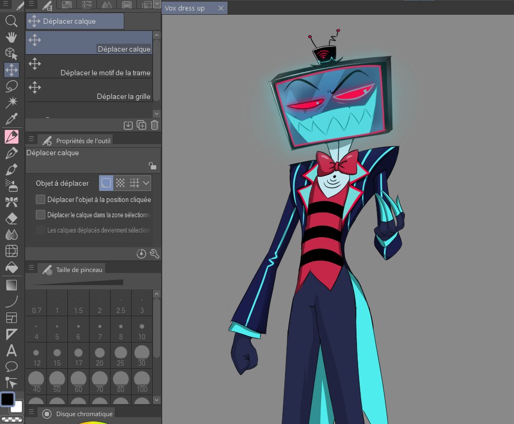Open Taille de pinceau palette menu
The image size is (514, 424).
(x=31, y=268)
